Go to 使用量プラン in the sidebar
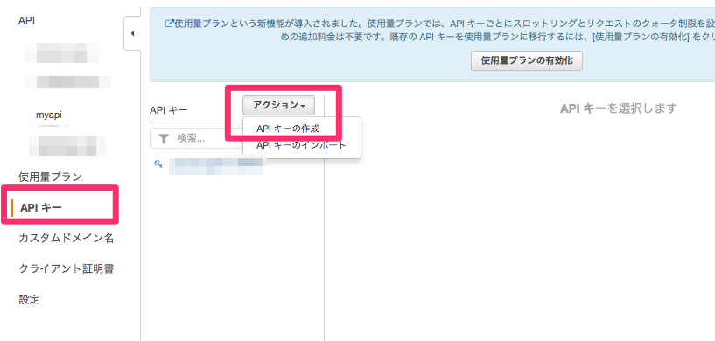 (50, 177)
